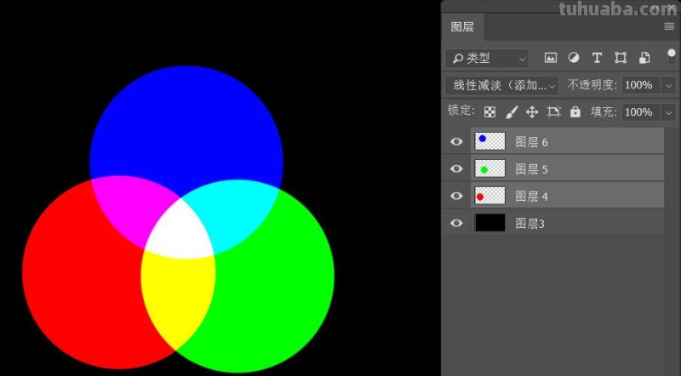Viewport: 681px width, 376px height.
Task: Click the smart object filter icon
Action: 644,58
